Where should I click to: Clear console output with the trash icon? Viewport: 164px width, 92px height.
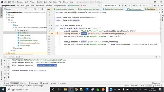[8, 77]
